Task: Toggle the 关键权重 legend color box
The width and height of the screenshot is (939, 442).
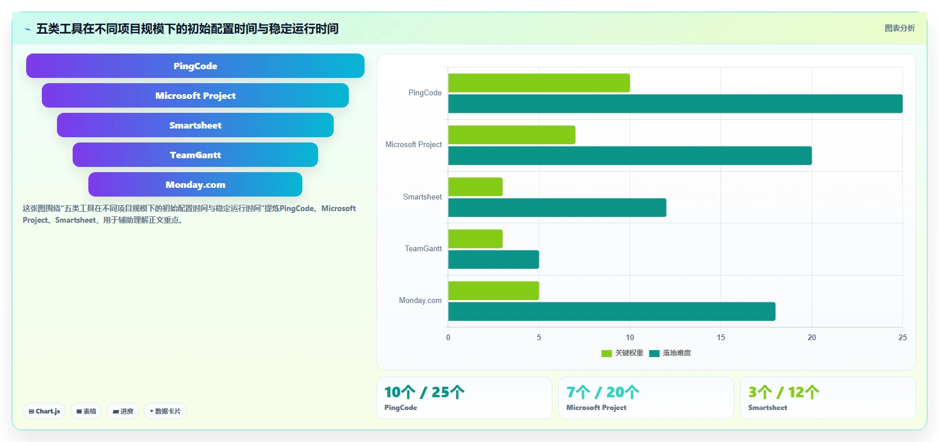Action: point(606,353)
